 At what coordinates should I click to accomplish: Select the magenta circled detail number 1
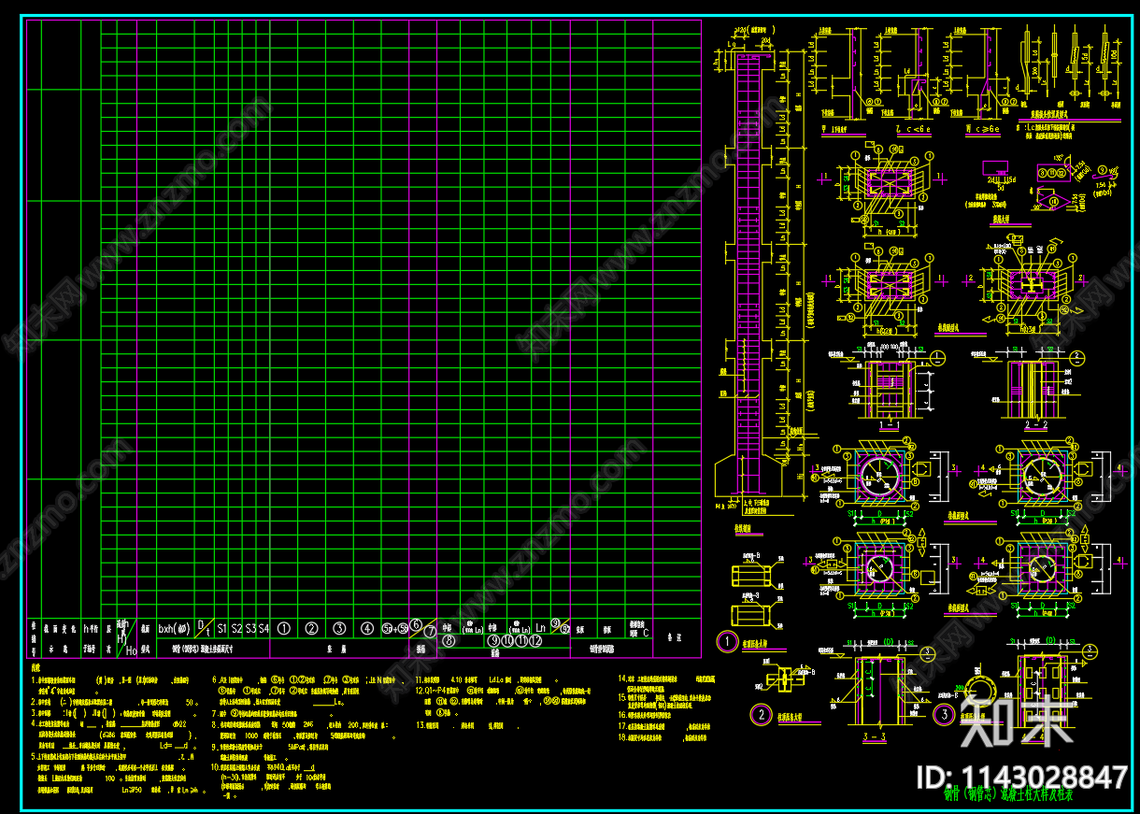pos(726,642)
